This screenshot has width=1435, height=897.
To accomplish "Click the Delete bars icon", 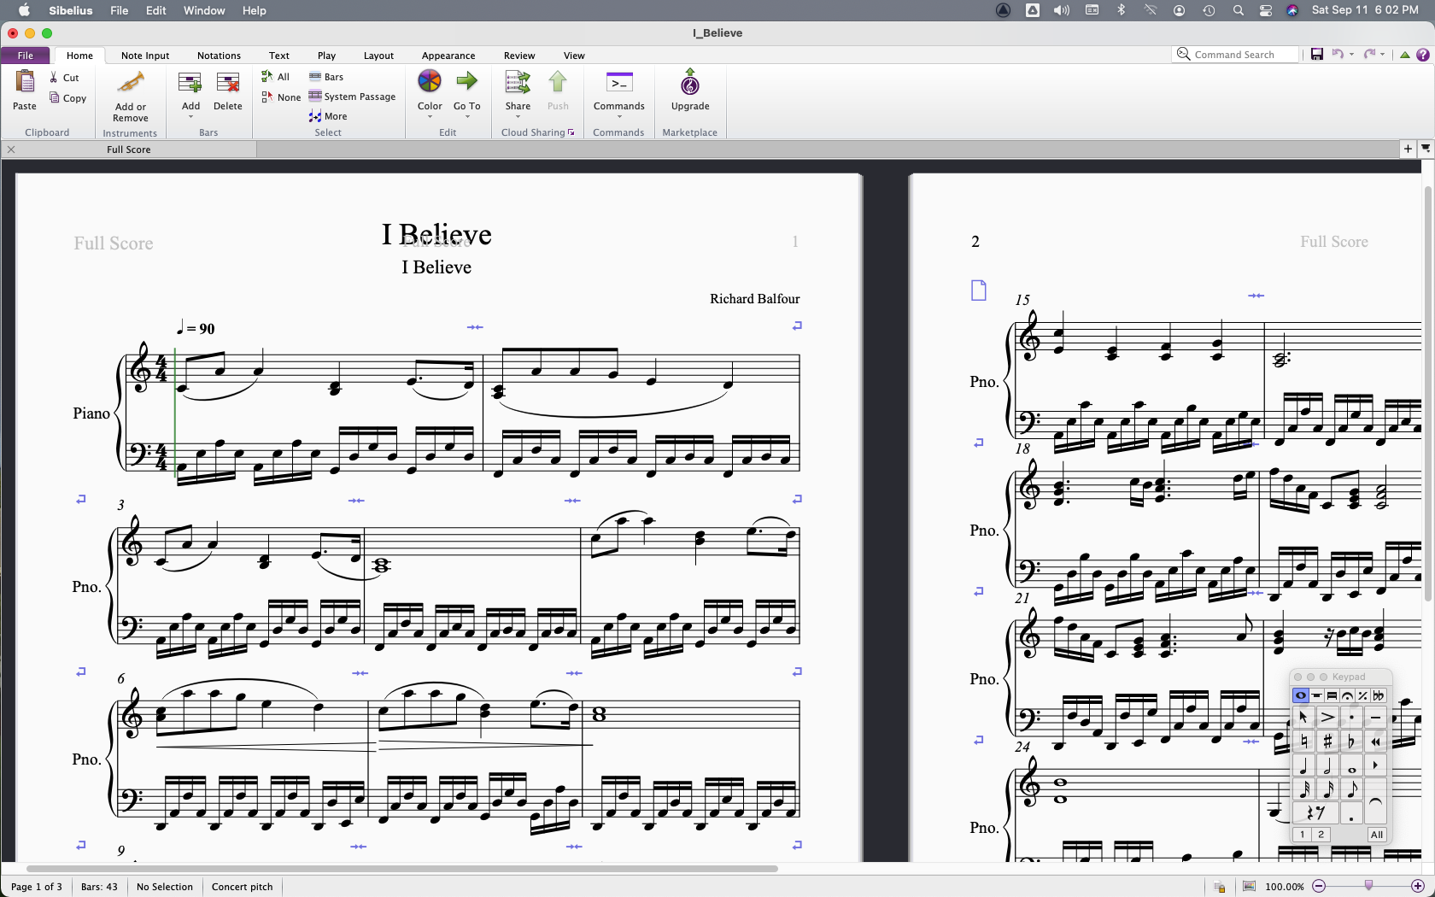I will coord(228,82).
